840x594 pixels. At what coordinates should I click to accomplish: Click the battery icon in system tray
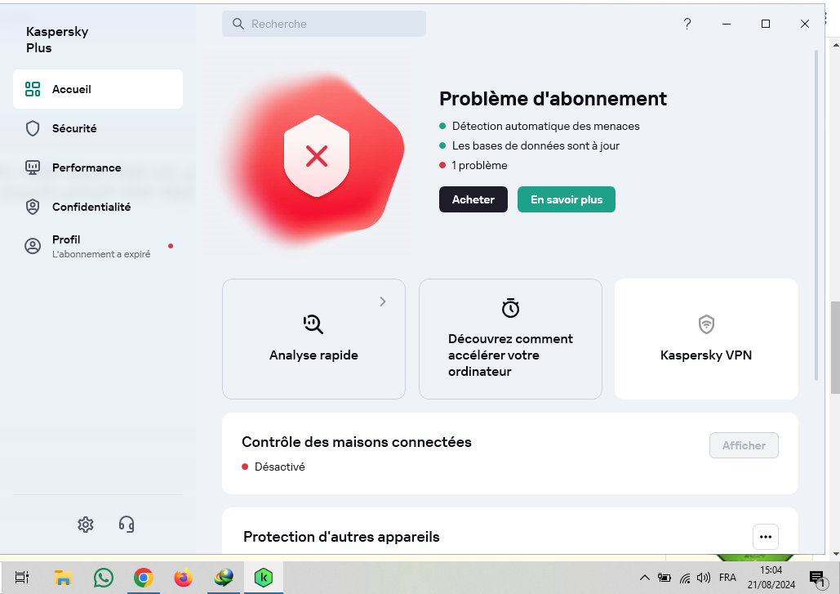664,578
